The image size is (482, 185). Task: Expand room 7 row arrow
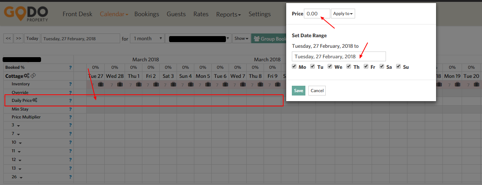pos(18,135)
